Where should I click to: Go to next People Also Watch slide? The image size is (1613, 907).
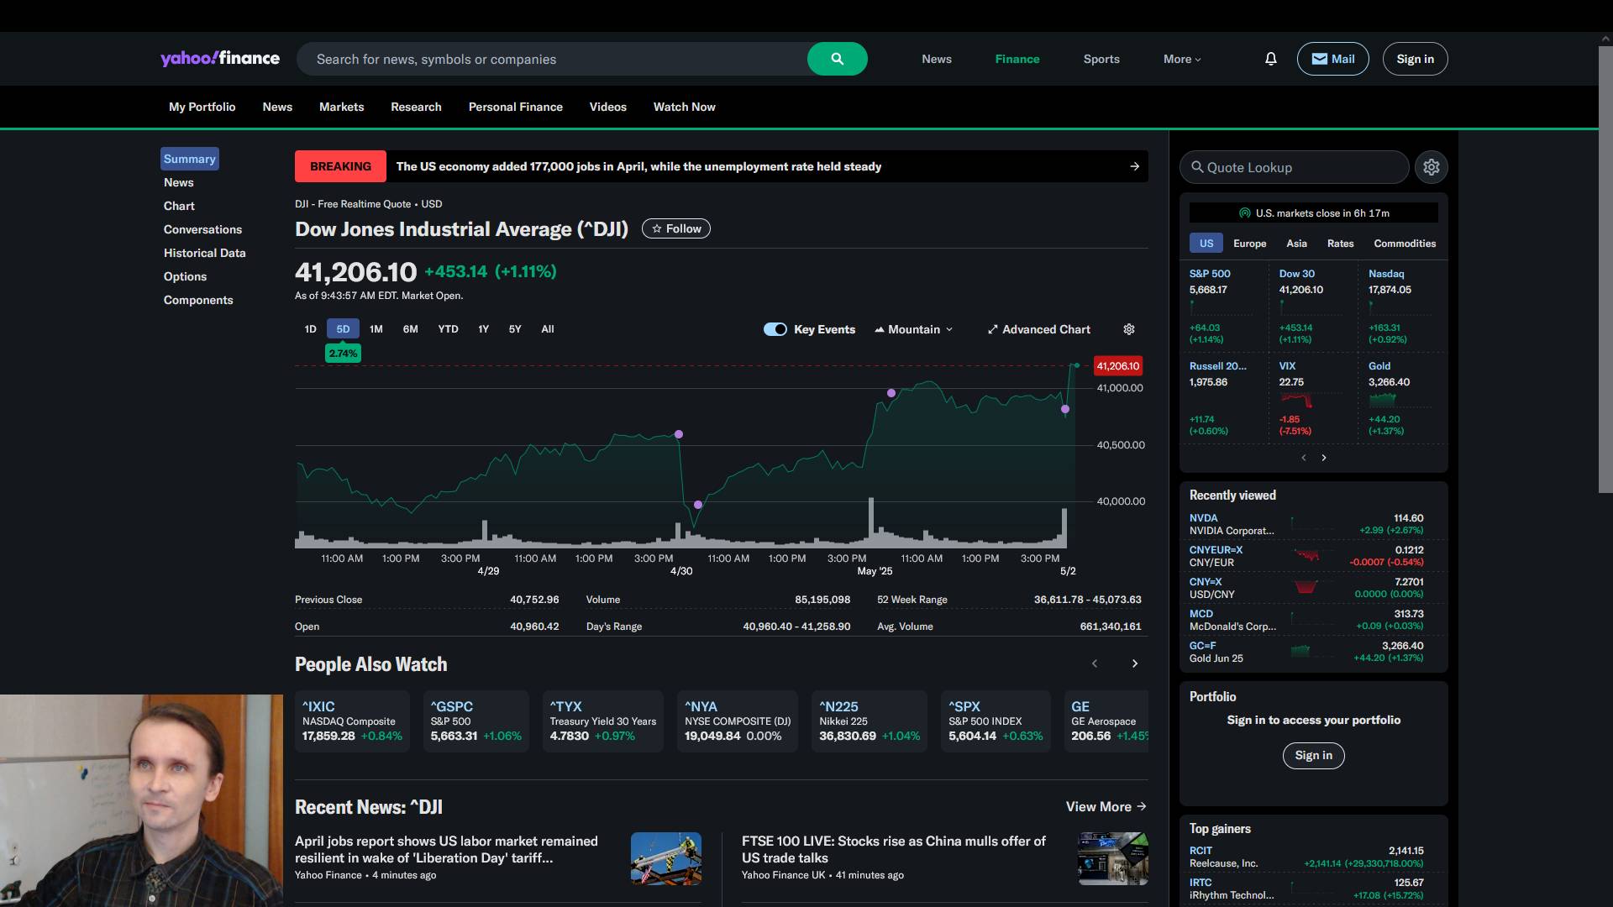(x=1134, y=663)
